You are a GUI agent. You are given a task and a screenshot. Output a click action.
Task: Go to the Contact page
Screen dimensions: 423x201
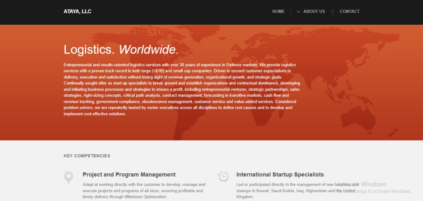pos(349,12)
